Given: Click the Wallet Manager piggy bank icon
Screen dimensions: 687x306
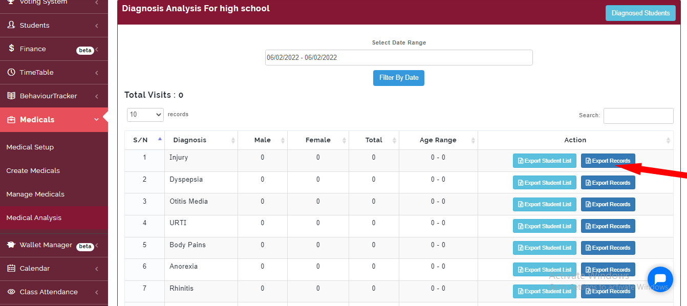Looking at the screenshot, I should click(11, 245).
